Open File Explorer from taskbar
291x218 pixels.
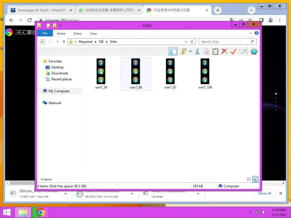click(23, 212)
